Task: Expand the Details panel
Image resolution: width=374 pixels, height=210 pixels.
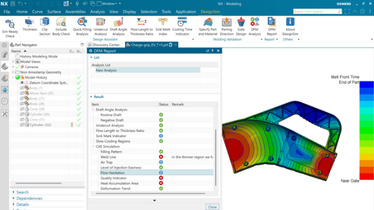Action: pos(13,204)
